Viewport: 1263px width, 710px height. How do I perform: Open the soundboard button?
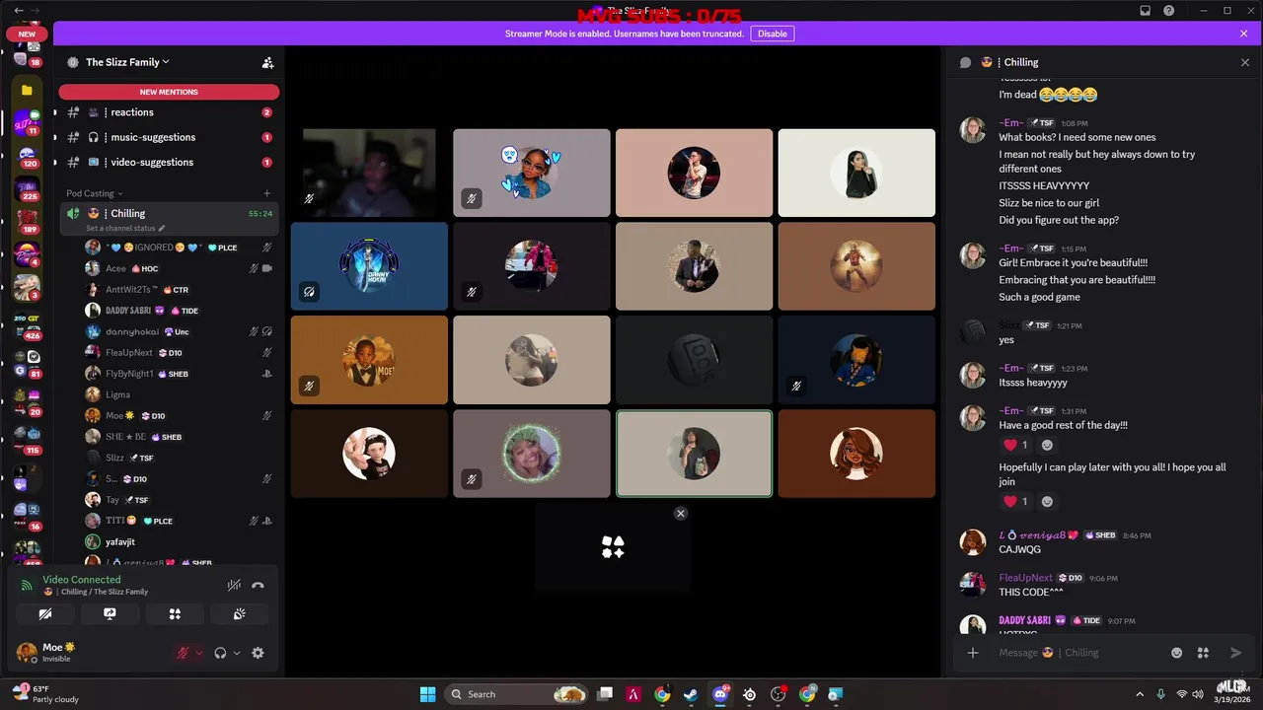(x=239, y=613)
